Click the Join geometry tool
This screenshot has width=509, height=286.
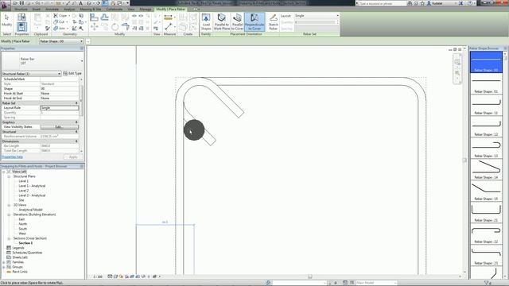(60, 29)
